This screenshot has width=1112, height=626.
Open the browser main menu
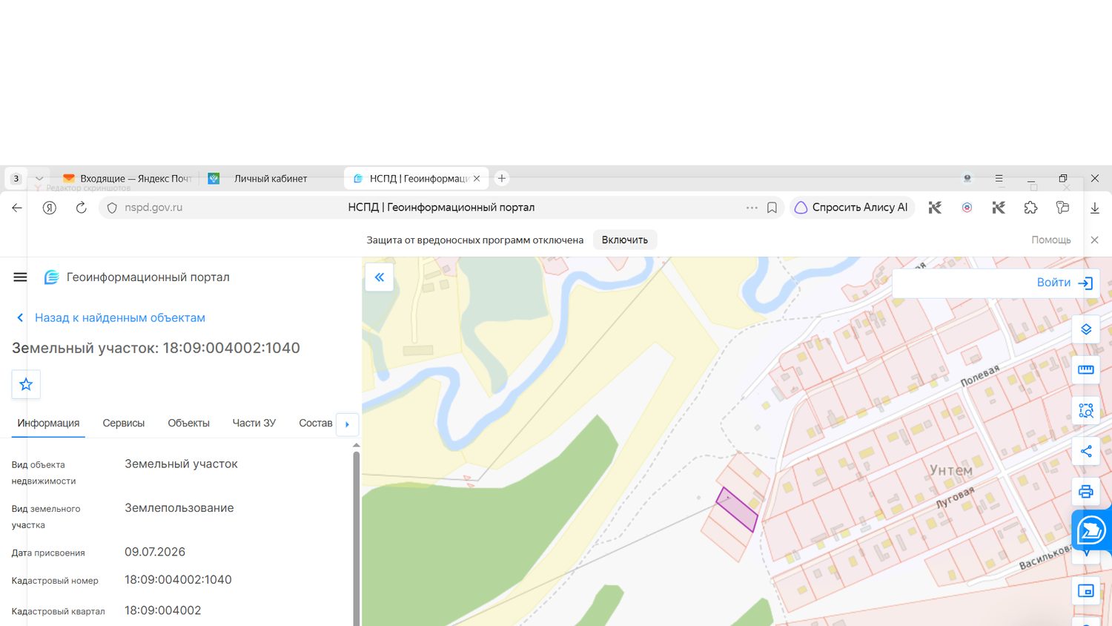[999, 179]
